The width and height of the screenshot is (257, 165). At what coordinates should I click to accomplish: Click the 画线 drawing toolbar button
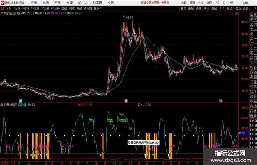point(214,8)
